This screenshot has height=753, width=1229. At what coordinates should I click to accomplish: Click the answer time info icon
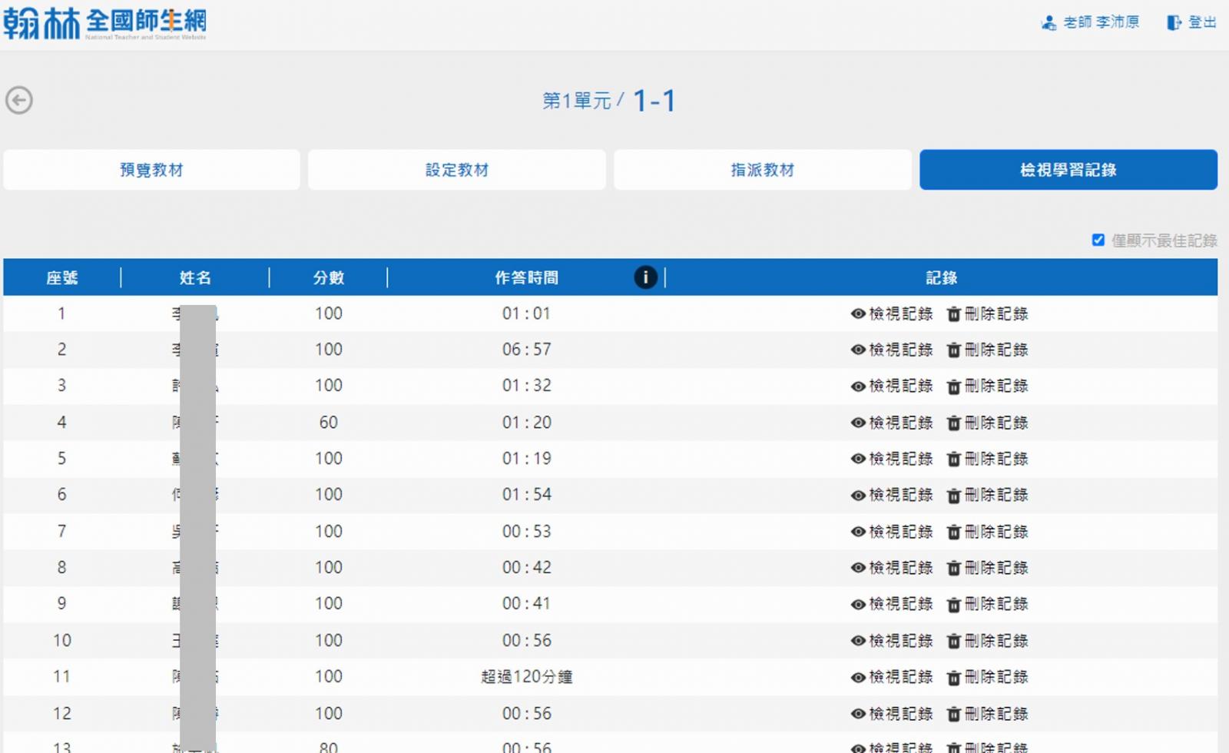[645, 277]
